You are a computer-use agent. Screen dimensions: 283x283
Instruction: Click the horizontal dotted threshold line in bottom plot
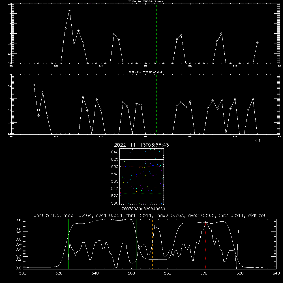pyautogui.click(x=149, y=237)
